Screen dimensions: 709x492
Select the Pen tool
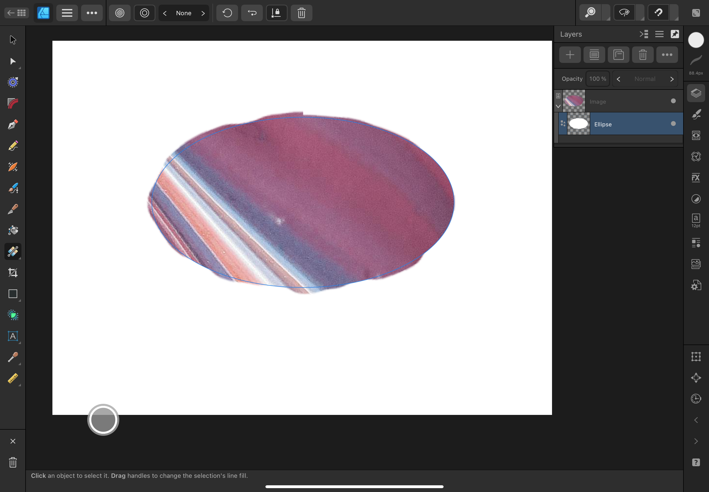13,125
